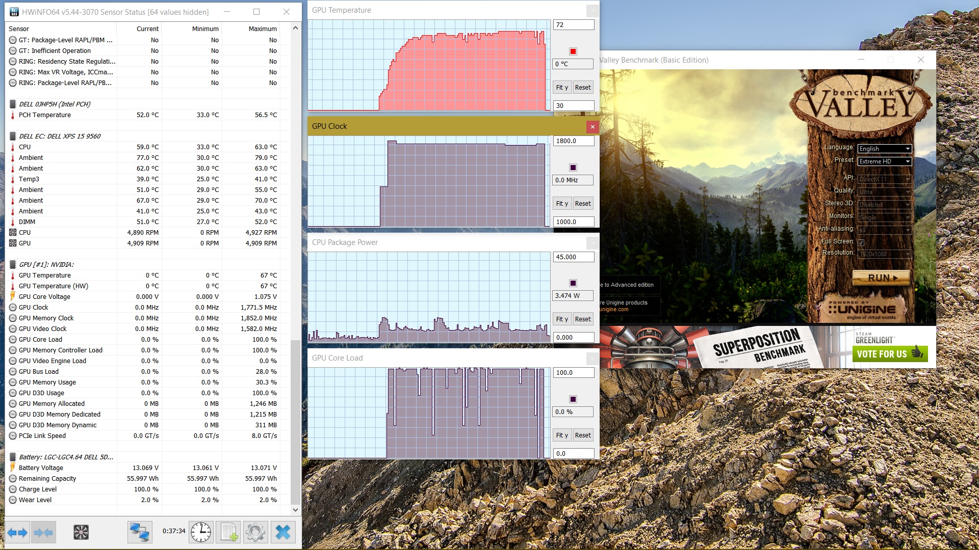
Task: Open the Preset dropdown showing Extreme HD
Action: (x=885, y=161)
